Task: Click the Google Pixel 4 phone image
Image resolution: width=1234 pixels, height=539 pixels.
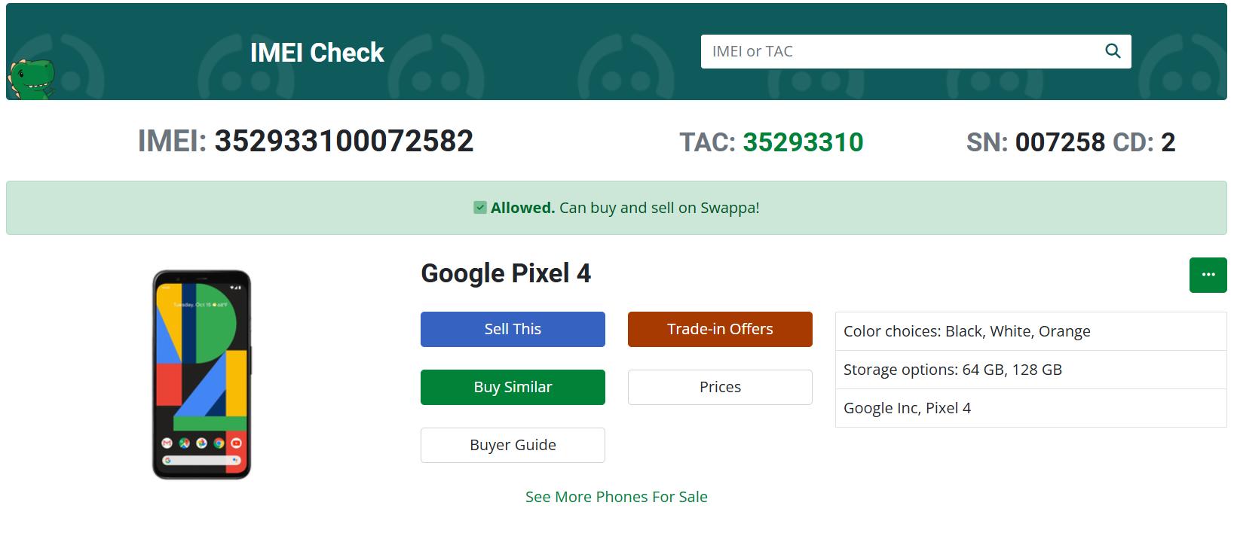Action: tap(201, 374)
